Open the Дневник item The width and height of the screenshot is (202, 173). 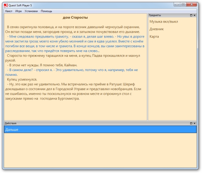pyautogui.click(x=157, y=29)
